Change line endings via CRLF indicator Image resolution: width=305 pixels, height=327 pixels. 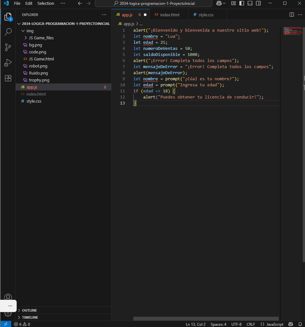[251, 324]
